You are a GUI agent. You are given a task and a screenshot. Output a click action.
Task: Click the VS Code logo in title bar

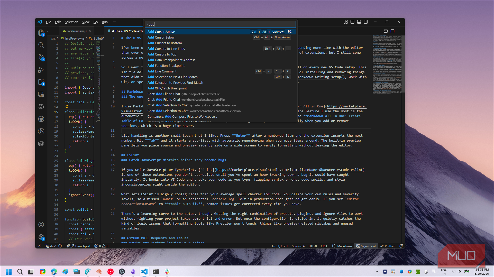click(x=40, y=22)
